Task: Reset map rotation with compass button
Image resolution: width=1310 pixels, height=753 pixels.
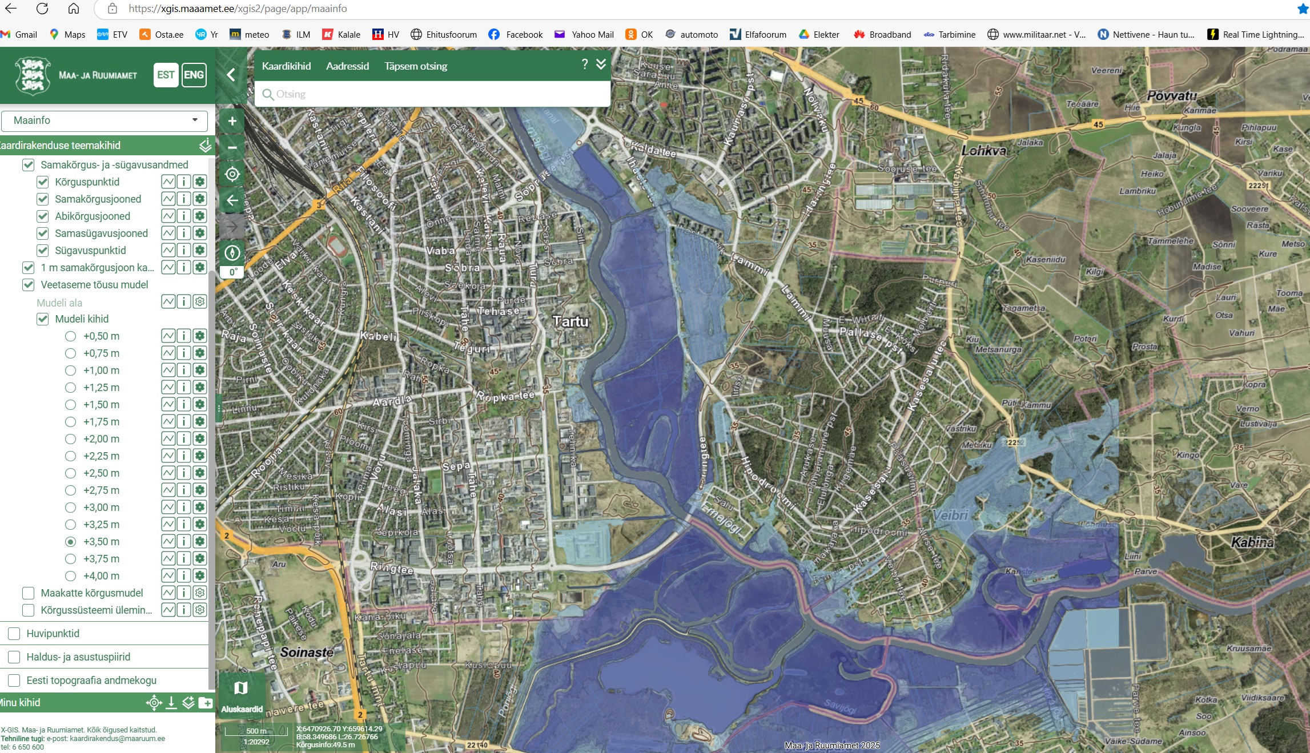Action: click(x=232, y=253)
